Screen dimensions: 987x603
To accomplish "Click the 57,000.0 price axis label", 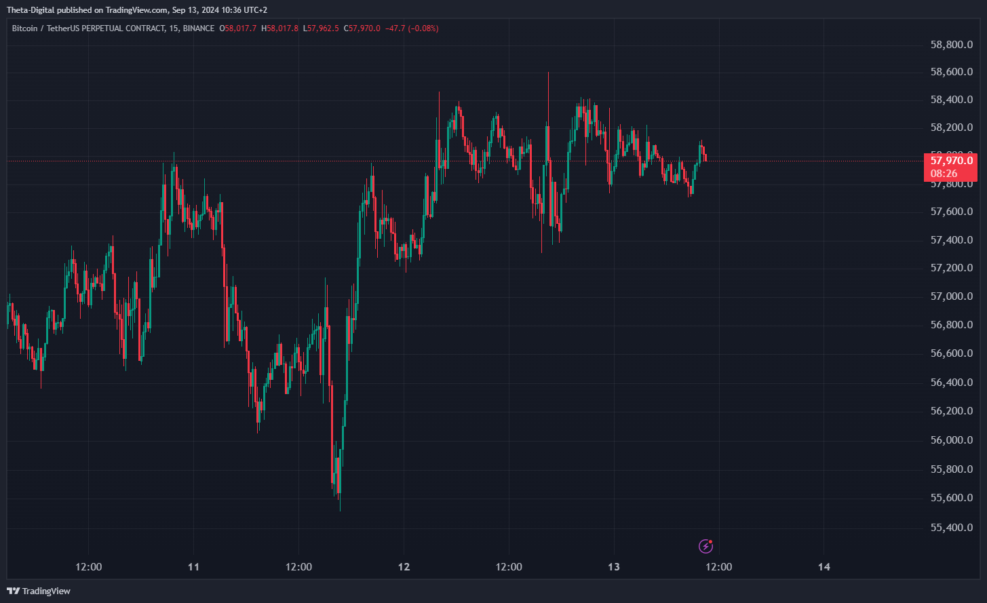I will 951,296.
